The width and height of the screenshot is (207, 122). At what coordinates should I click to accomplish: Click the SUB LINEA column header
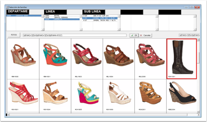pos(94,12)
